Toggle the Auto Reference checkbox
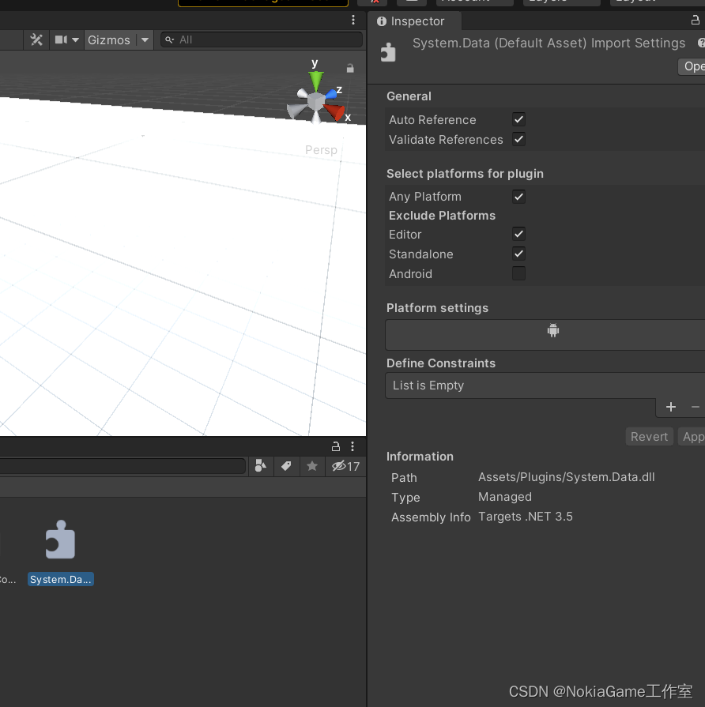 pyautogui.click(x=518, y=119)
